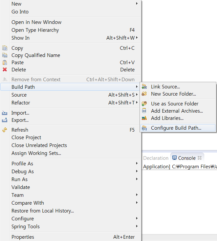Expand the Debug As submenu arrow

(137, 171)
